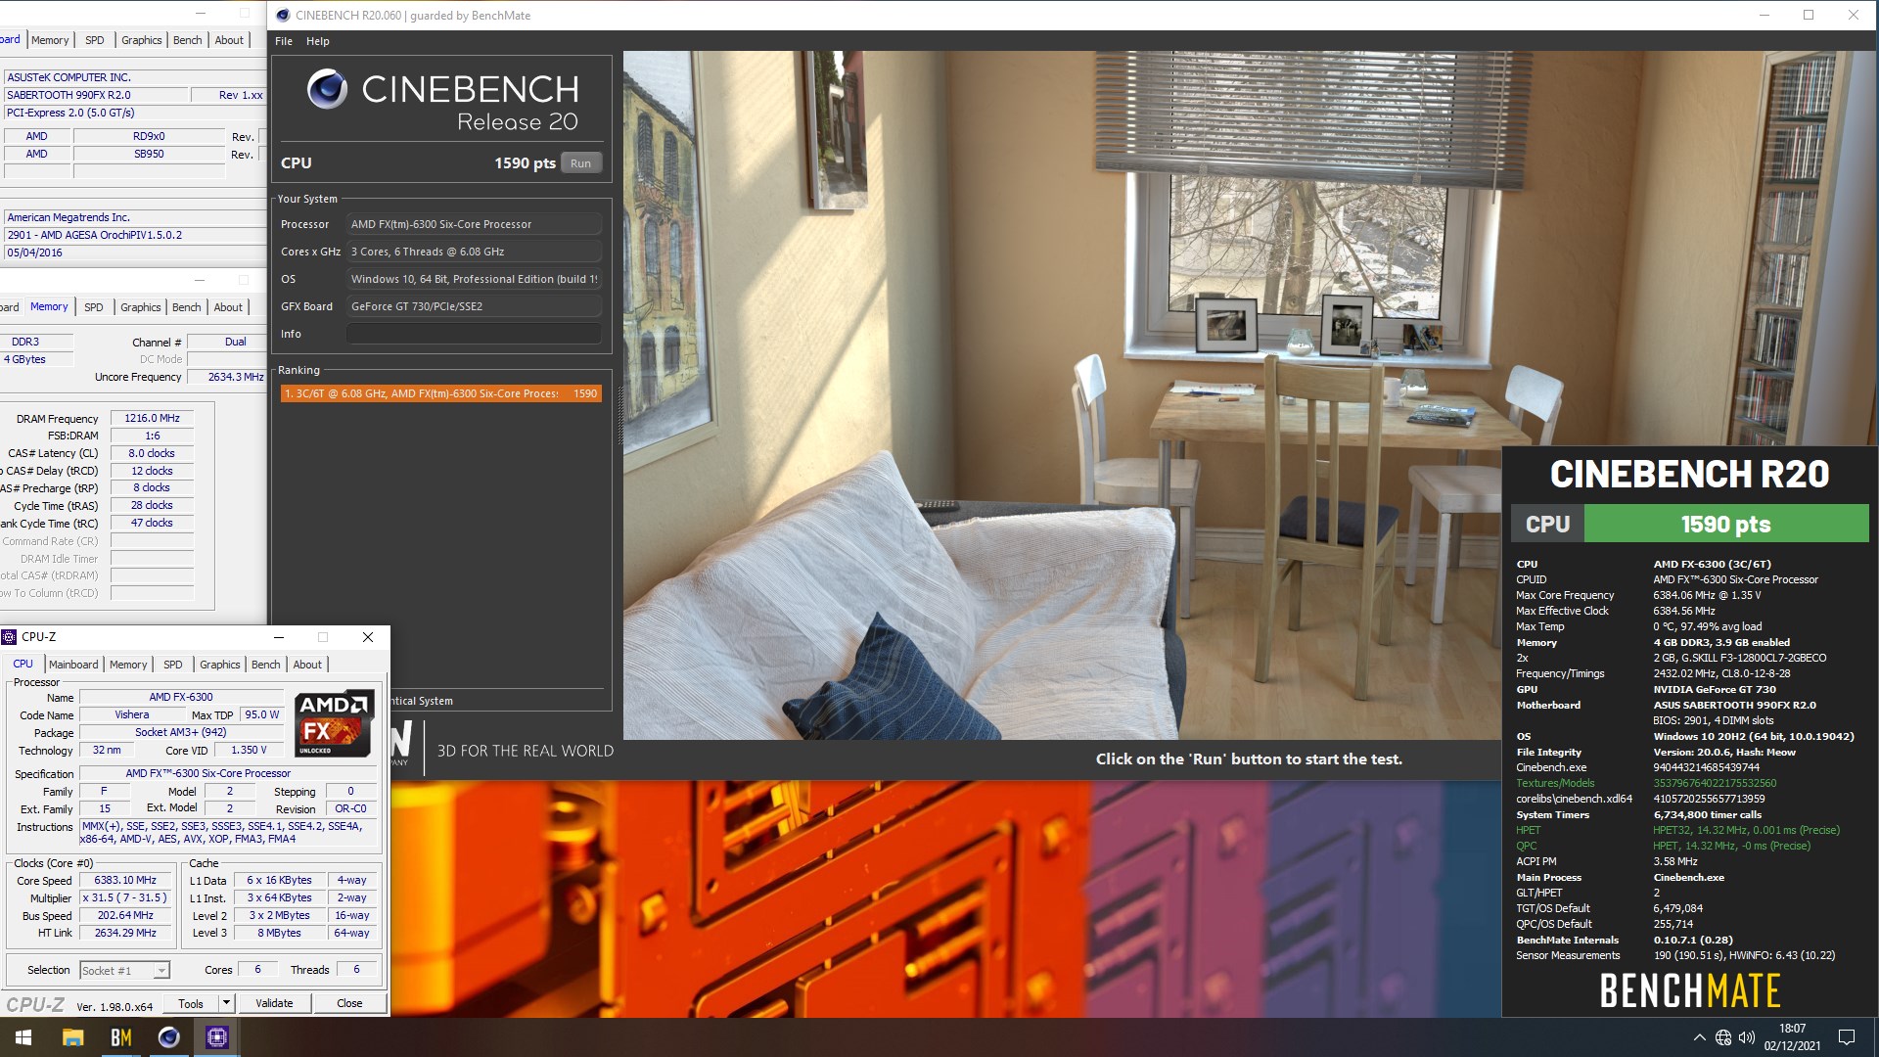Image resolution: width=1879 pixels, height=1057 pixels.
Task: Click the Multiplier x 31.5 value
Action: pyautogui.click(x=125, y=898)
